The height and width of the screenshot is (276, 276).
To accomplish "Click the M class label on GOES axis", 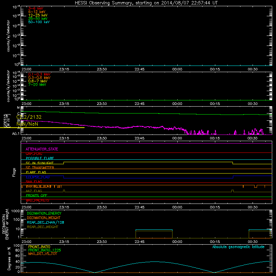I will (18, 108).
